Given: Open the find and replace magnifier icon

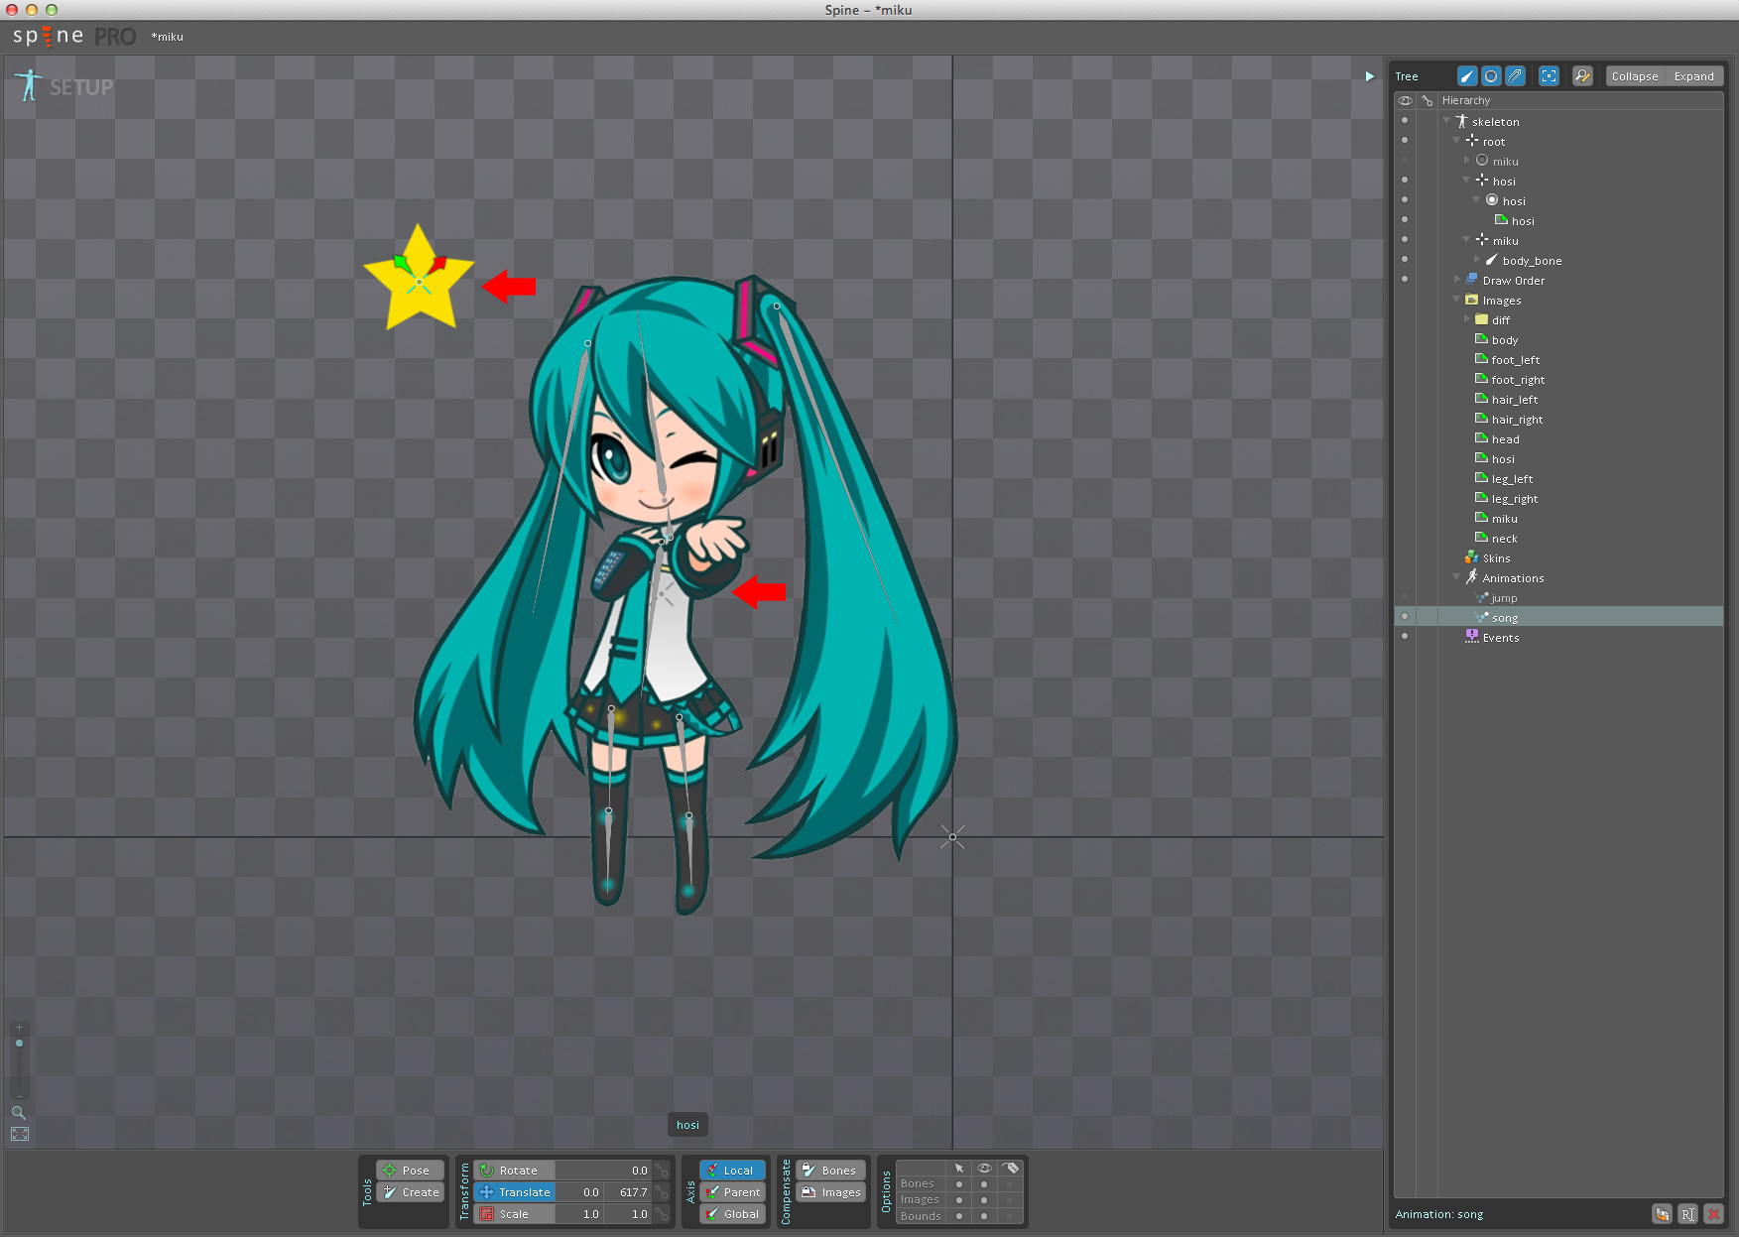Looking at the screenshot, I should pyautogui.click(x=1582, y=76).
